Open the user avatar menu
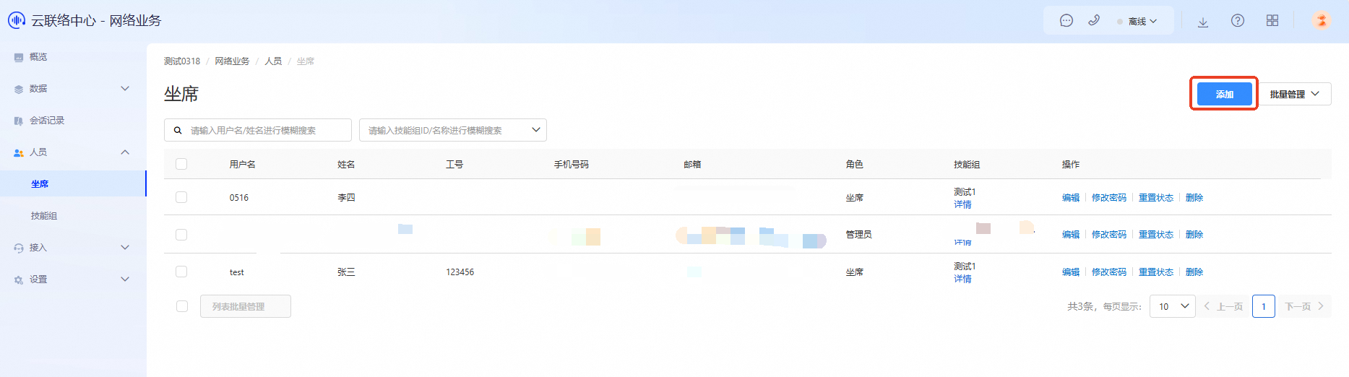This screenshot has width=1349, height=377. point(1322,20)
